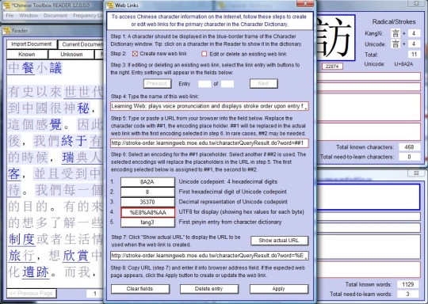Click the page number field showing 1
This screenshot has height=304, width=428.
pos(95,294)
